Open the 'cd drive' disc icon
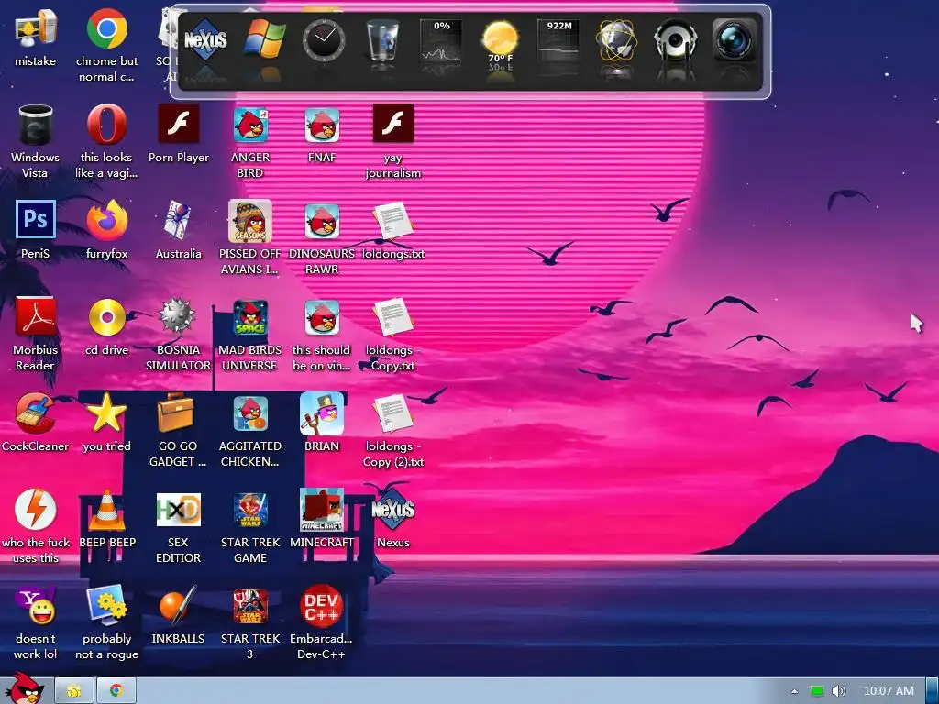939x704 pixels. 106,316
